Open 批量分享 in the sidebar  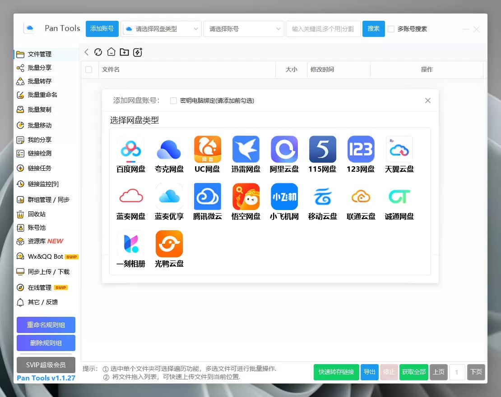[x=46, y=68]
